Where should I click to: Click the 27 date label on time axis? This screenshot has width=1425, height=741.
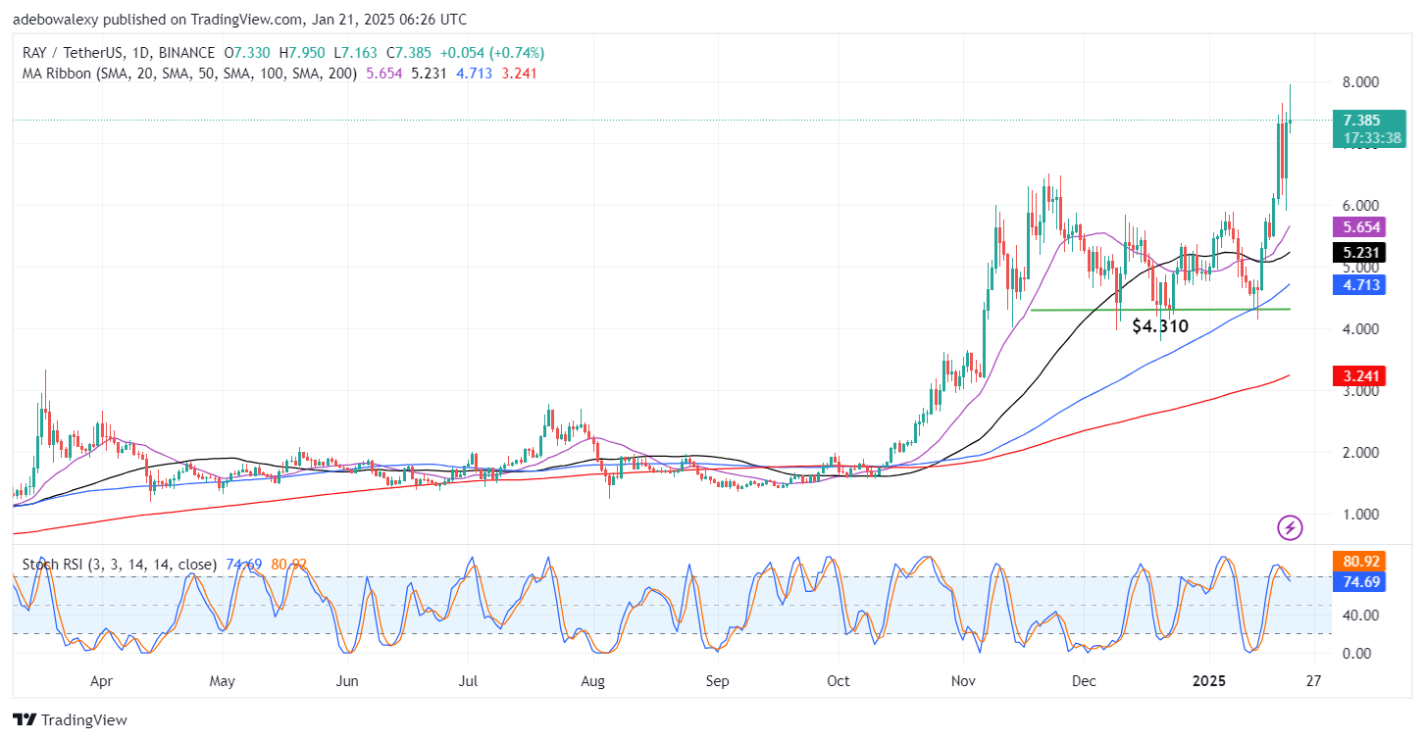[1315, 680]
